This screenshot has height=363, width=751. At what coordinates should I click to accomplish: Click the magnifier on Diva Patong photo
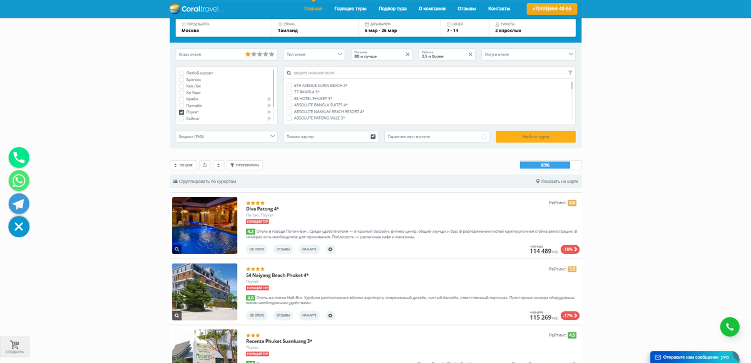[x=176, y=249]
